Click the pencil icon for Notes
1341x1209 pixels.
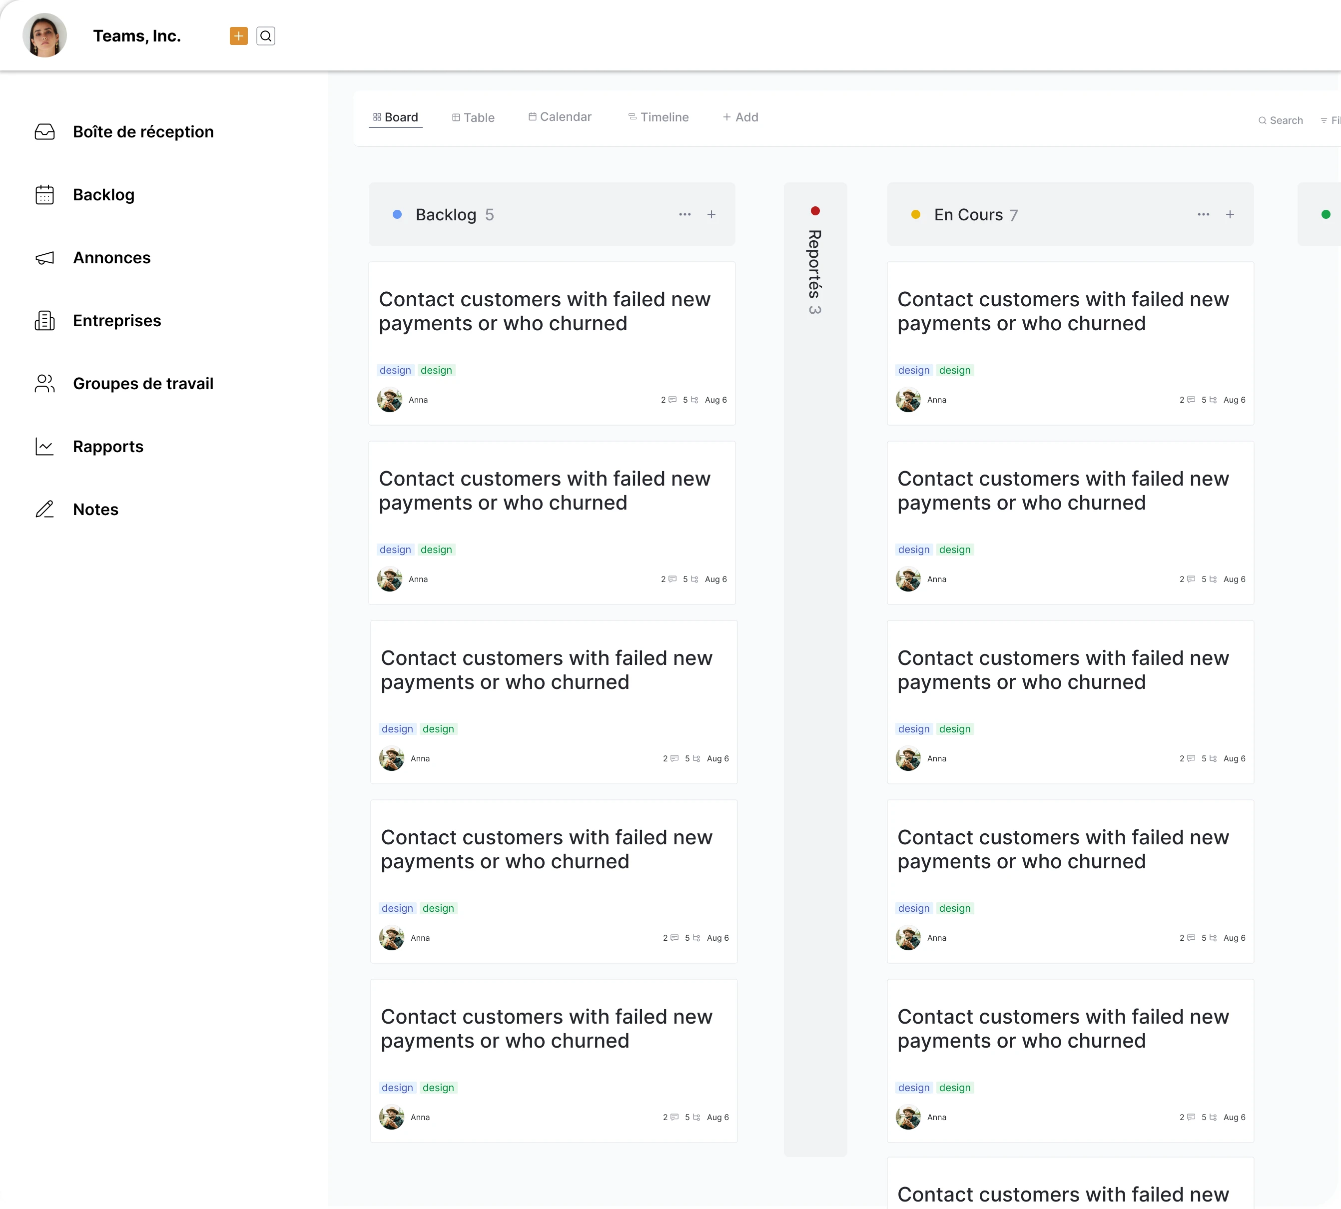click(44, 510)
